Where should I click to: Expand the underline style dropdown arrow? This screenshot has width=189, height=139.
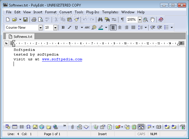[82, 28]
